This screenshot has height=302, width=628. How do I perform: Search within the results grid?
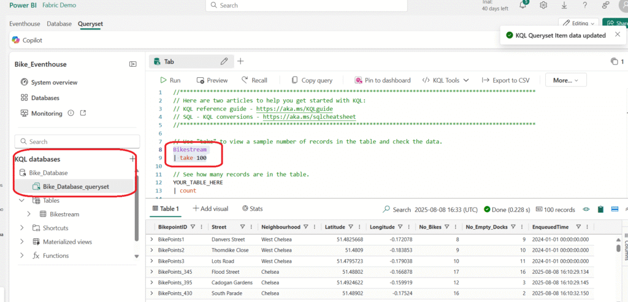coord(397,210)
